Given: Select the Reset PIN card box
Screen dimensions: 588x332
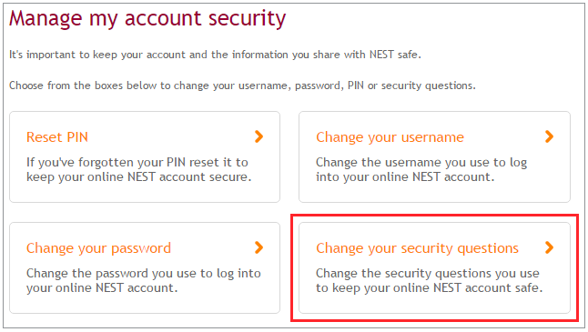Looking at the screenshot, I should point(145,156).
